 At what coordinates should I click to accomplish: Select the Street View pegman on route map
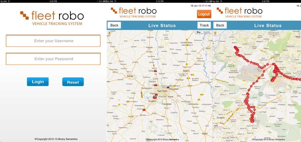(x=215, y=33)
